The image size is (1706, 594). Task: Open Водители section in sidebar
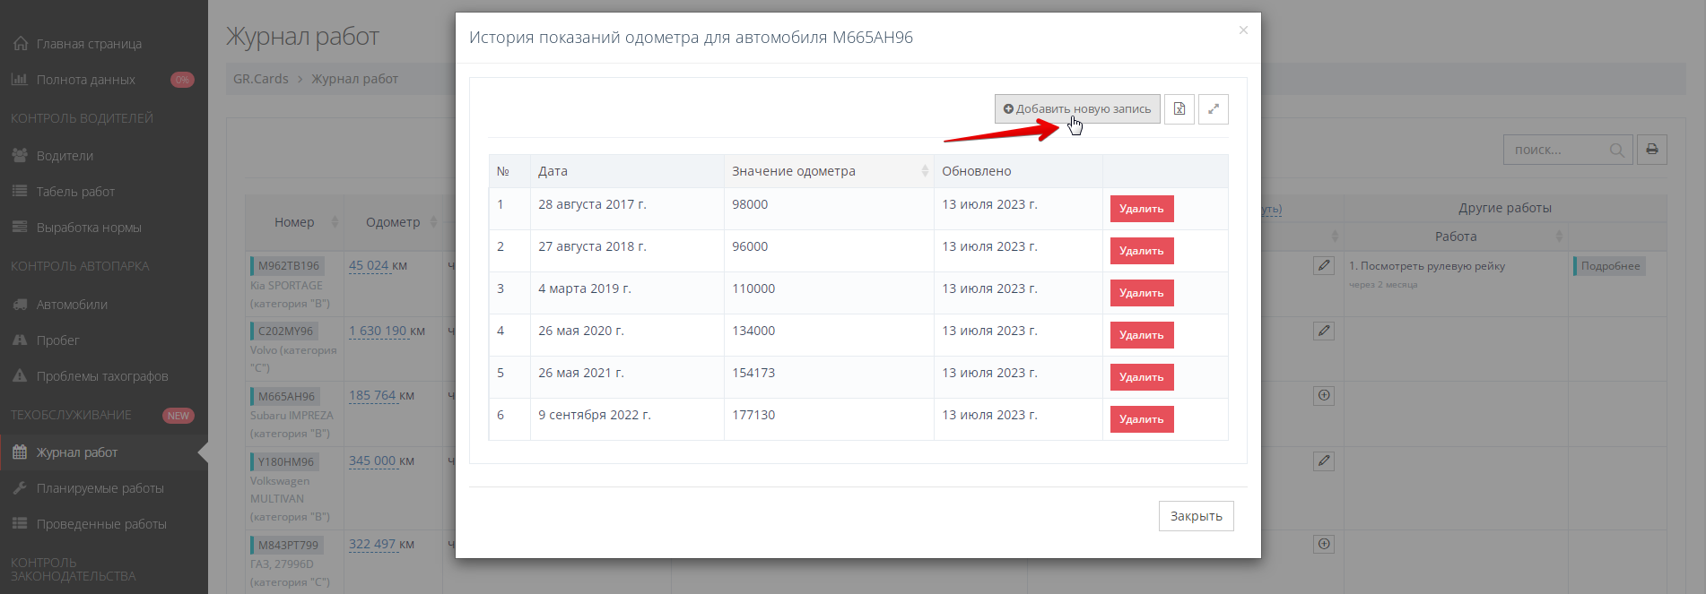pos(65,156)
